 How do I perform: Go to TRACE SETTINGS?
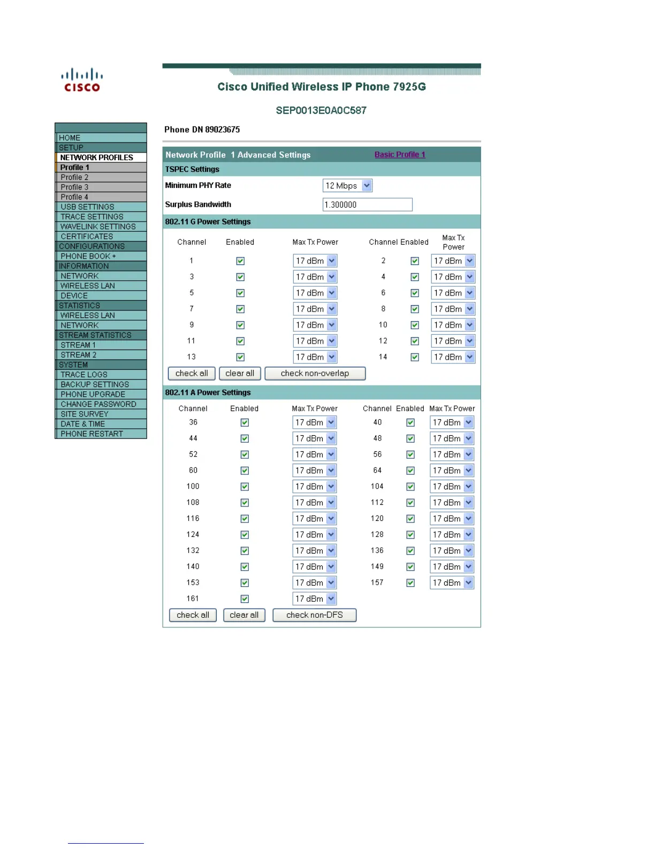click(101, 217)
